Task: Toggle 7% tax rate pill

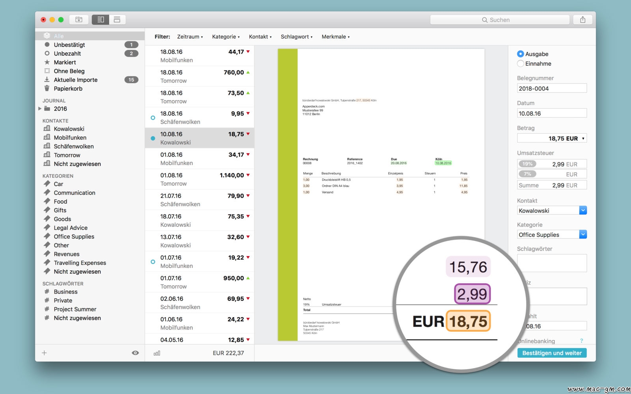Action: 527,174
